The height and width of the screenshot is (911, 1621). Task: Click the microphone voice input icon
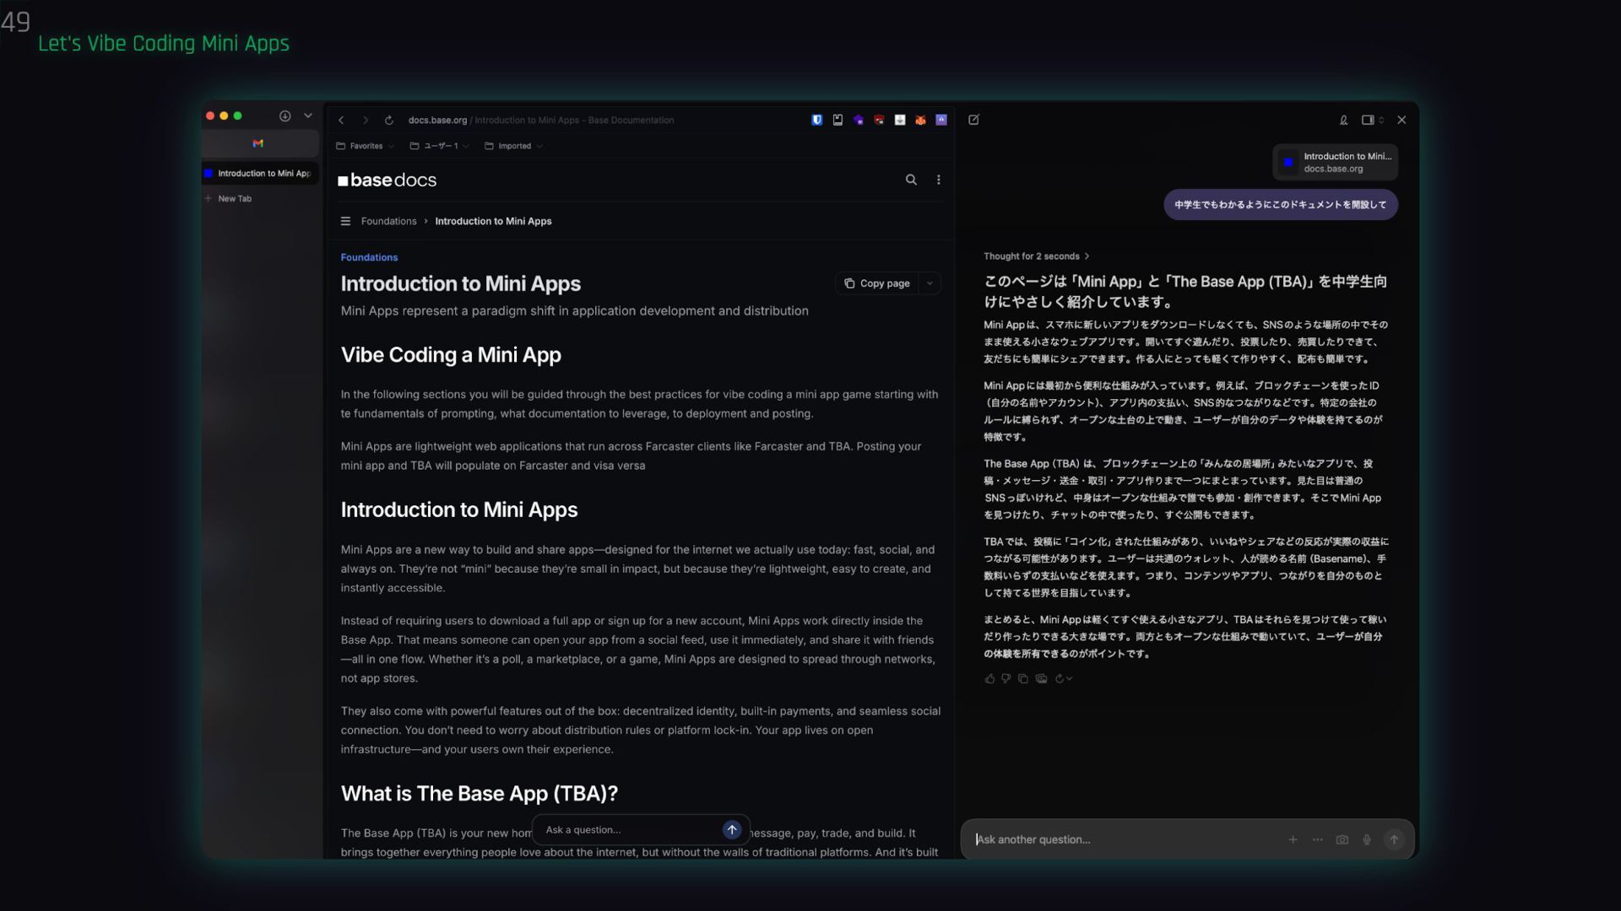click(1367, 839)
